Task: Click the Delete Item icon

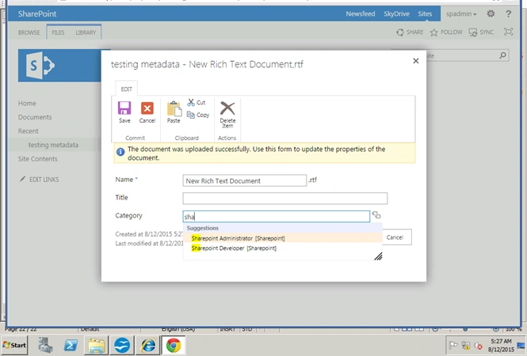Action: [227, 108]
